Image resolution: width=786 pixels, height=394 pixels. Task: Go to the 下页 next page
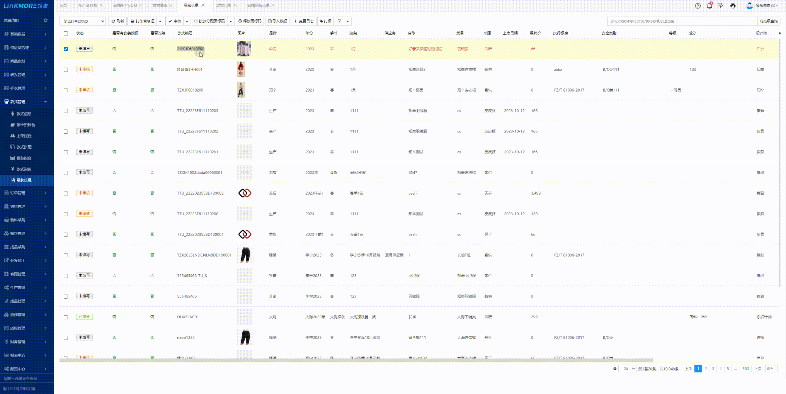758,369
